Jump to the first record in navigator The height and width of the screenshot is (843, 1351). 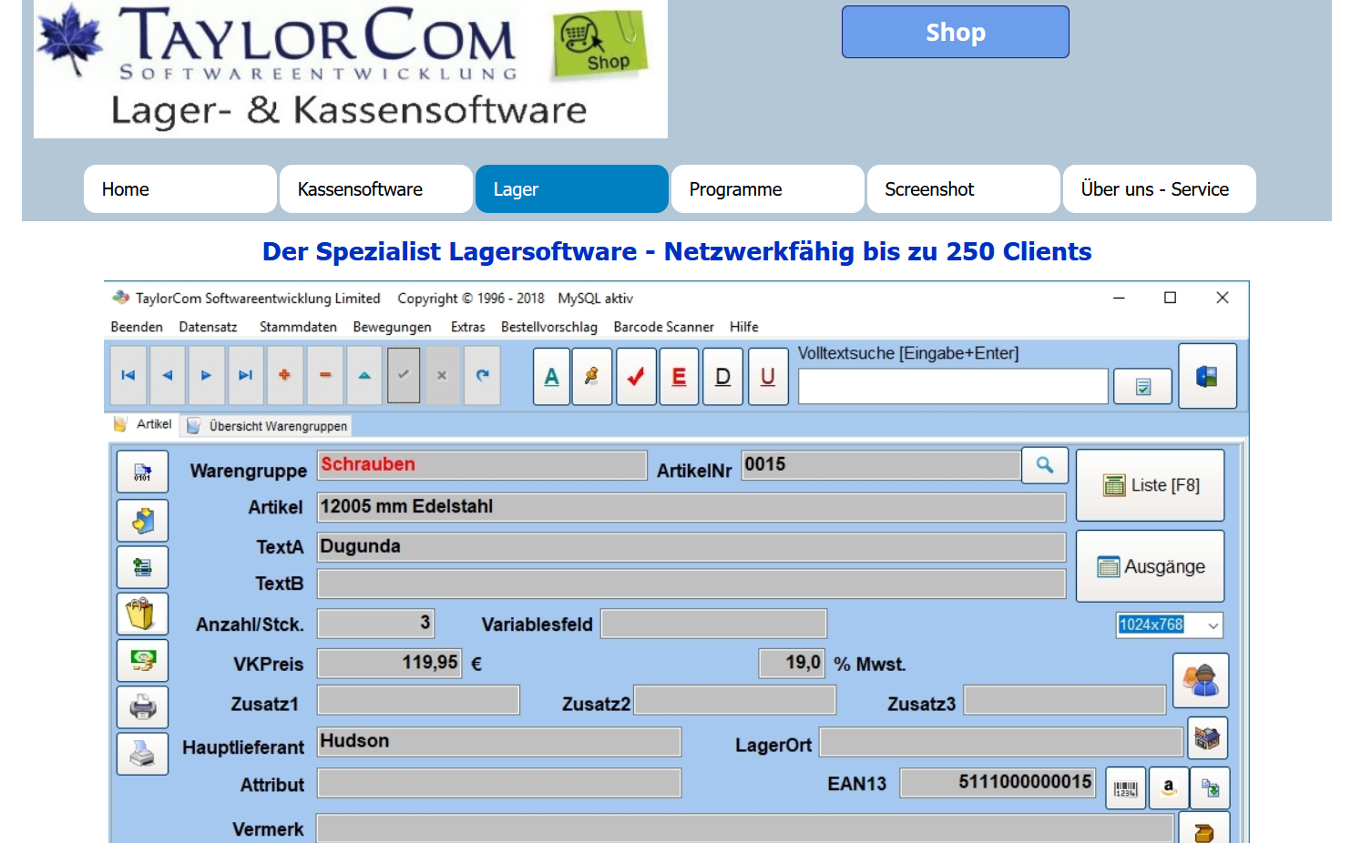(x=128, y=375)
